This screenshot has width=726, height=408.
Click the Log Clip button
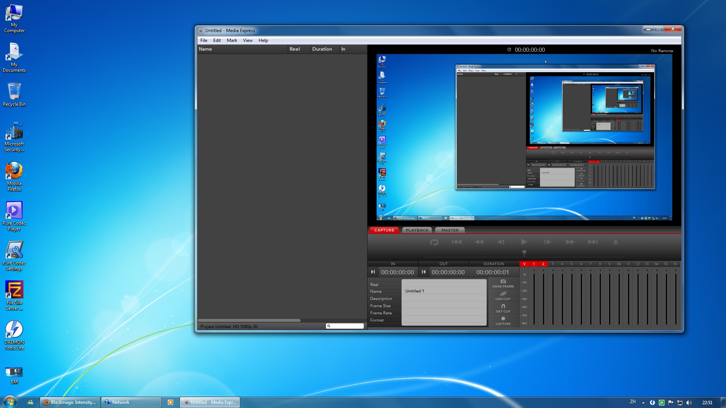(x=503, y=296)
